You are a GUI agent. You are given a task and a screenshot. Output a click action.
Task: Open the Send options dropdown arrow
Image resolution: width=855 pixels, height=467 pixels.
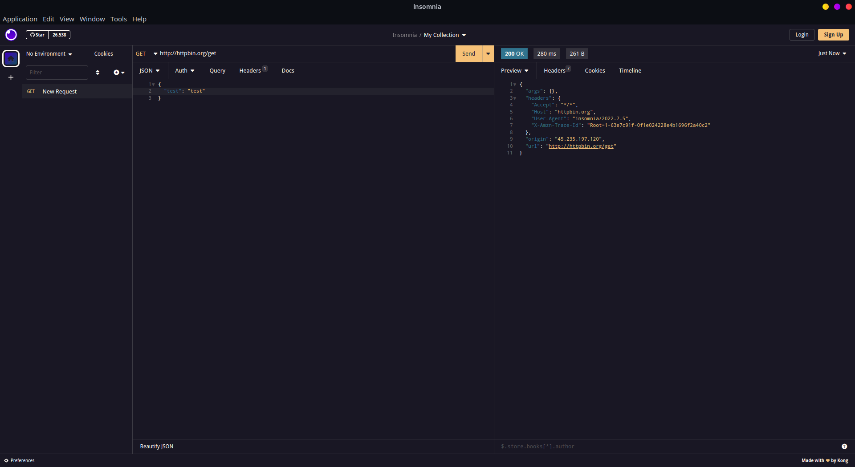[488, 53]
